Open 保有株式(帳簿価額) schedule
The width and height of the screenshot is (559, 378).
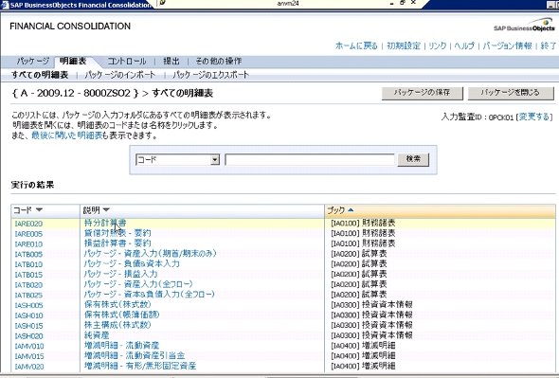coord(121,315)
